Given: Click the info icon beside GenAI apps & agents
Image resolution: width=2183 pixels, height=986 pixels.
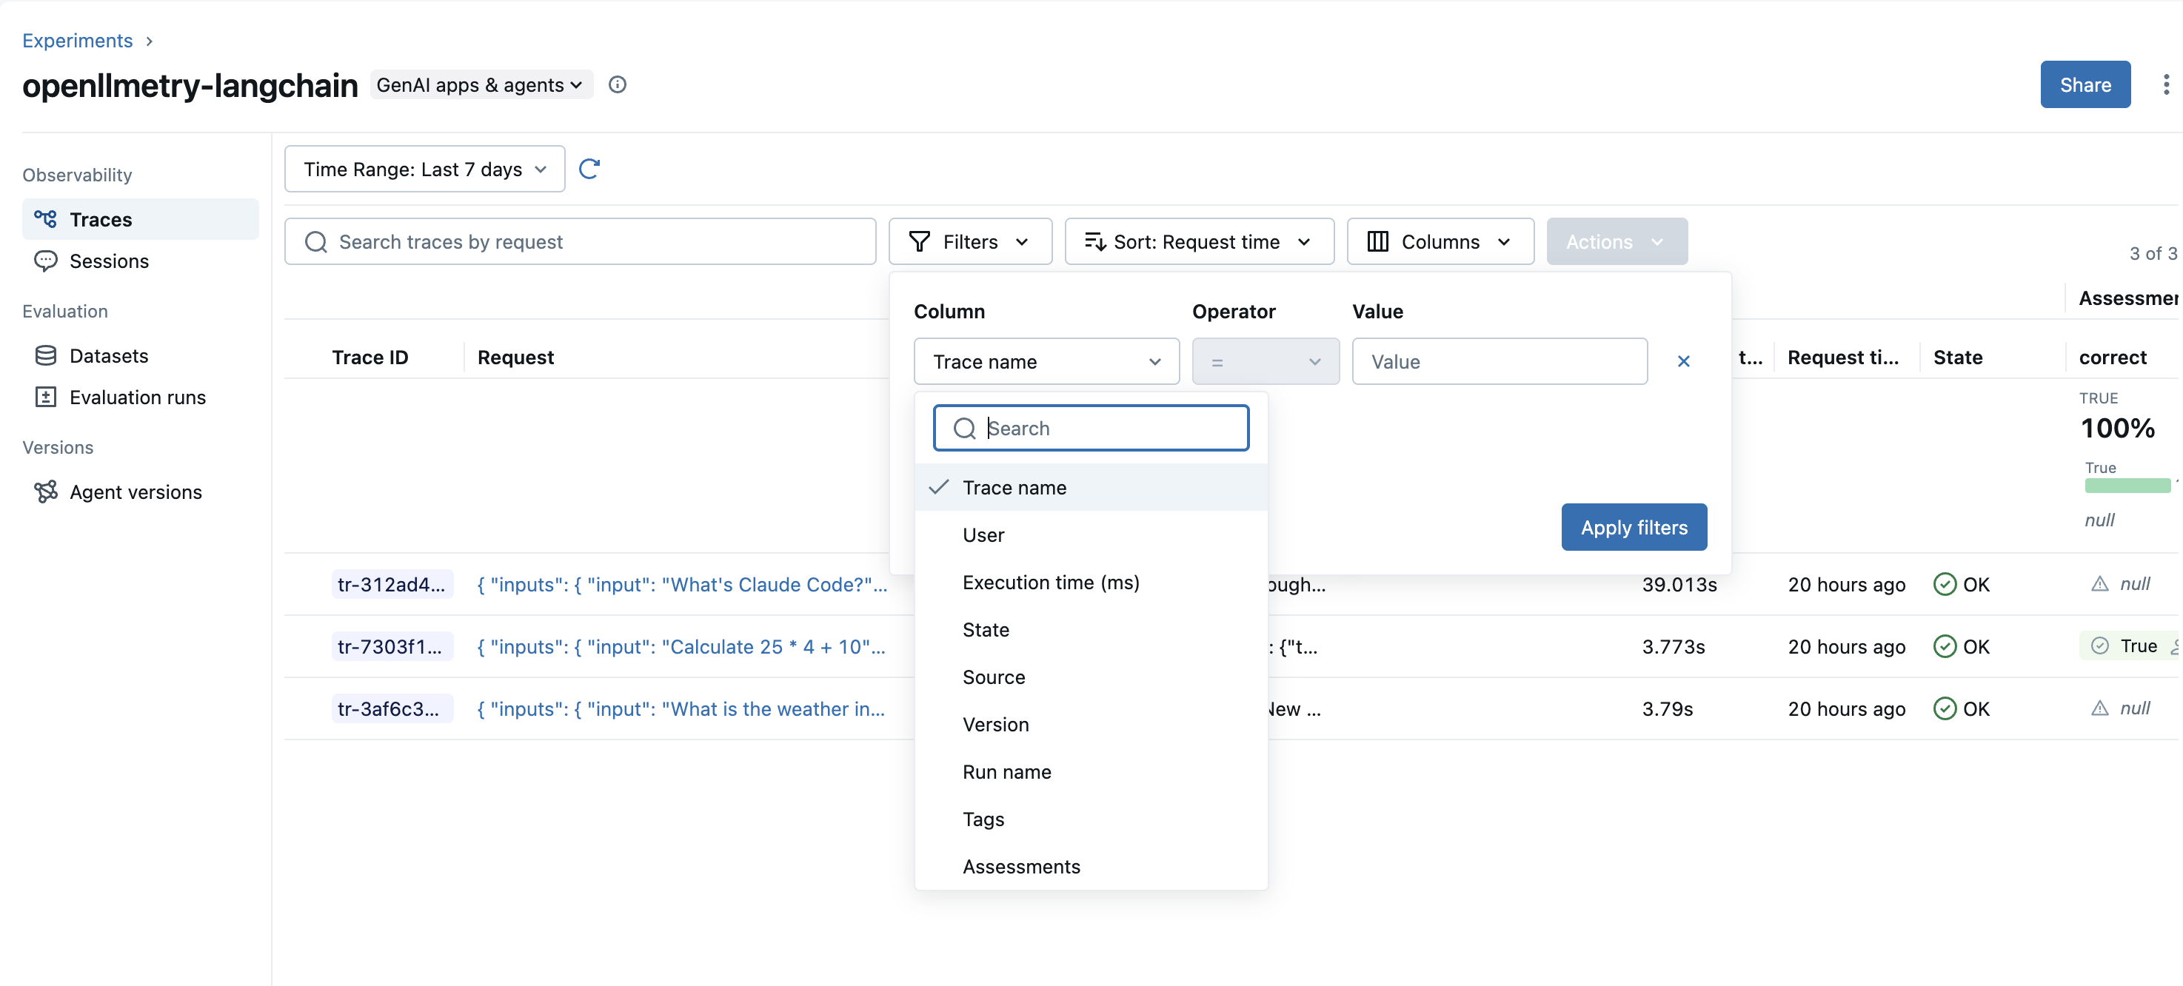Looking at the screenshot, I should pos(618,84).
